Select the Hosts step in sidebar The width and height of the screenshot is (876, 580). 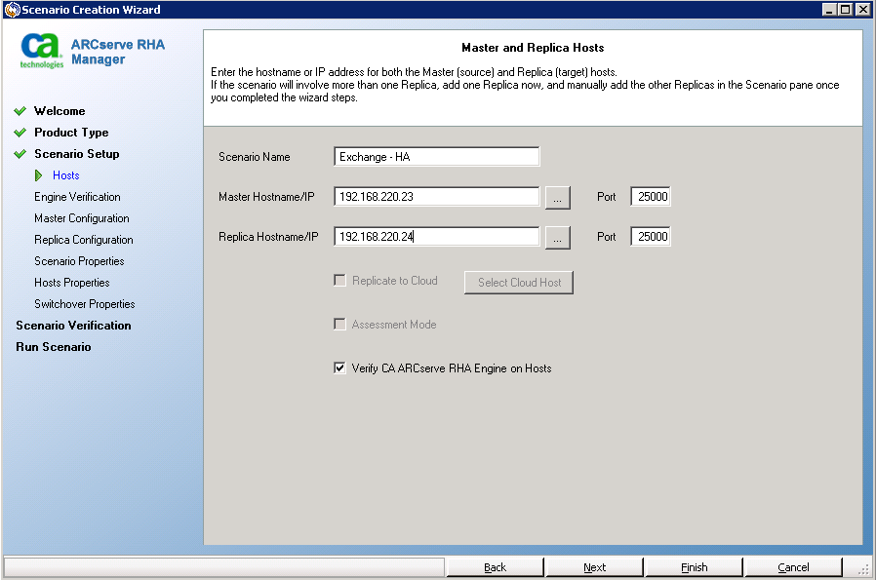click(x=66, y=175)
